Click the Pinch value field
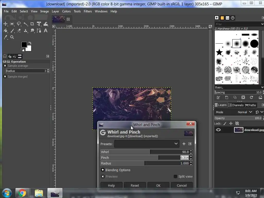This screenshot has width=264, height=198. (185, 158)
